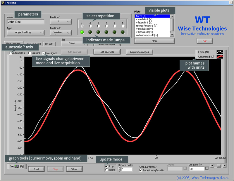Image resolution: width=234 pixels, height=181 pixels.
Task: Click the Duration value field 30
Action: (196, 169)
